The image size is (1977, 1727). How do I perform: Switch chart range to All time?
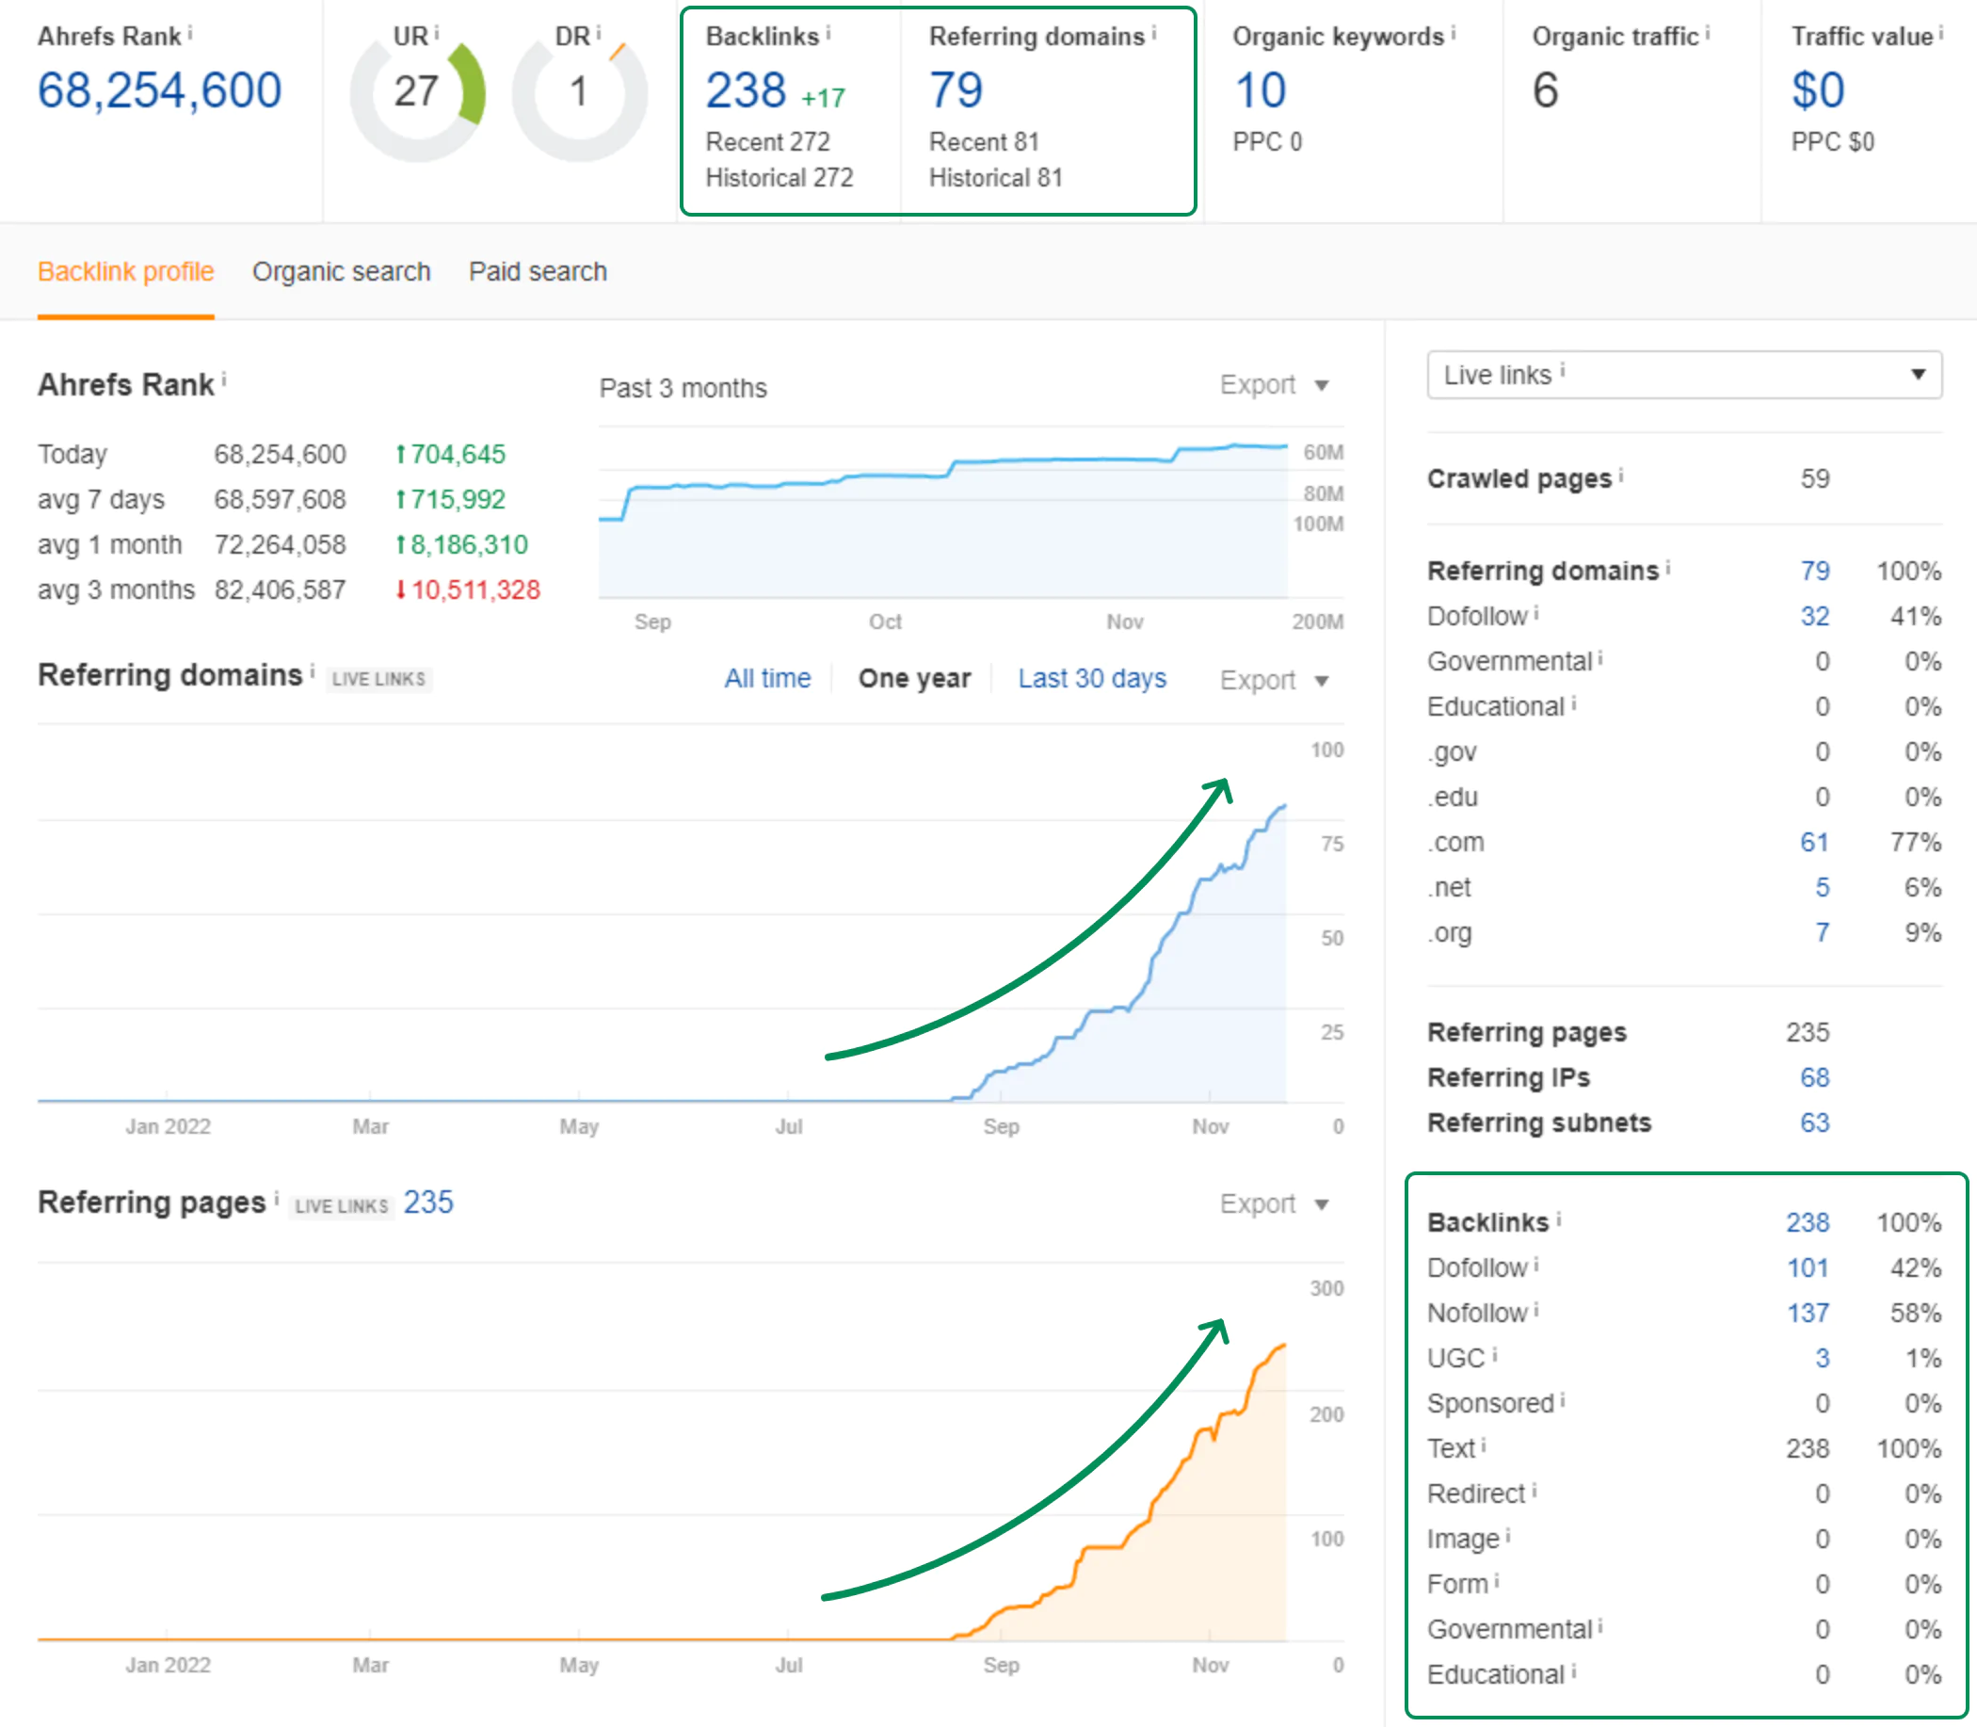pos(767,678)
